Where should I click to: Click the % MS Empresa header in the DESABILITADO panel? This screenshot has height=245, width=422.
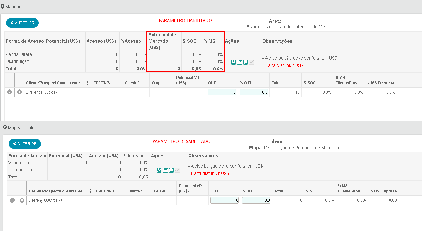tap(383, 191)
